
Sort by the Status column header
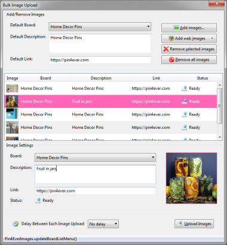pyautogui.click(x=202, y=78)
